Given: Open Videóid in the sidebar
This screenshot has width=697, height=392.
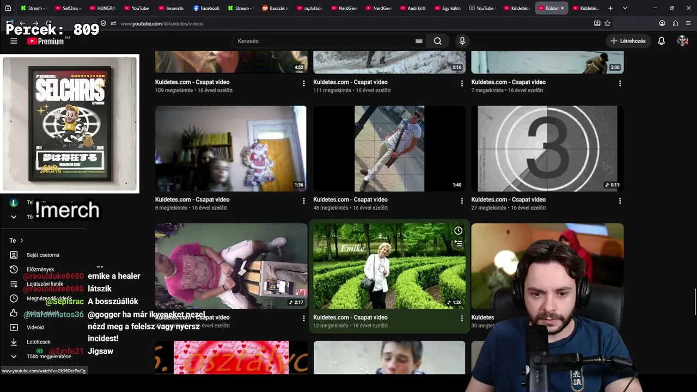Looking at the screenshot, I should pyautogui.click(x=35, y=327).
